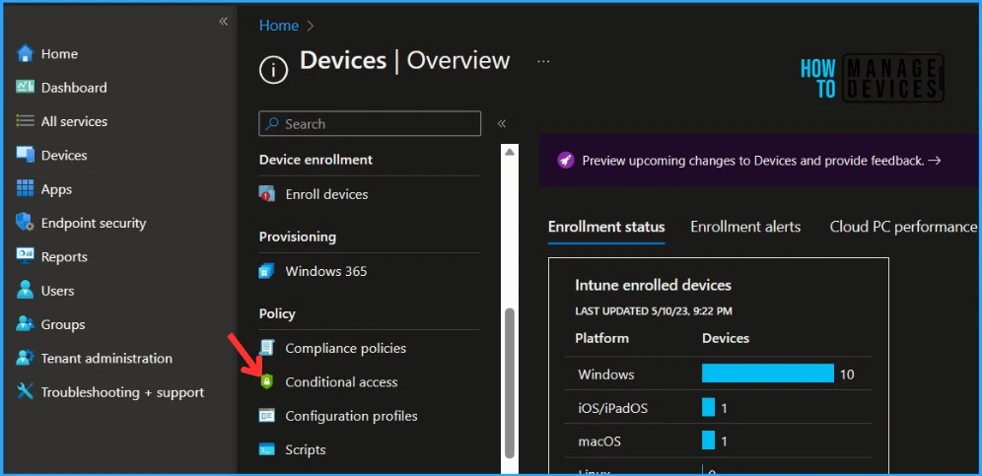The height and width of the screenshot is (476, 982).
Task: Click the All services list icon
Action: [x=25, y=121]
